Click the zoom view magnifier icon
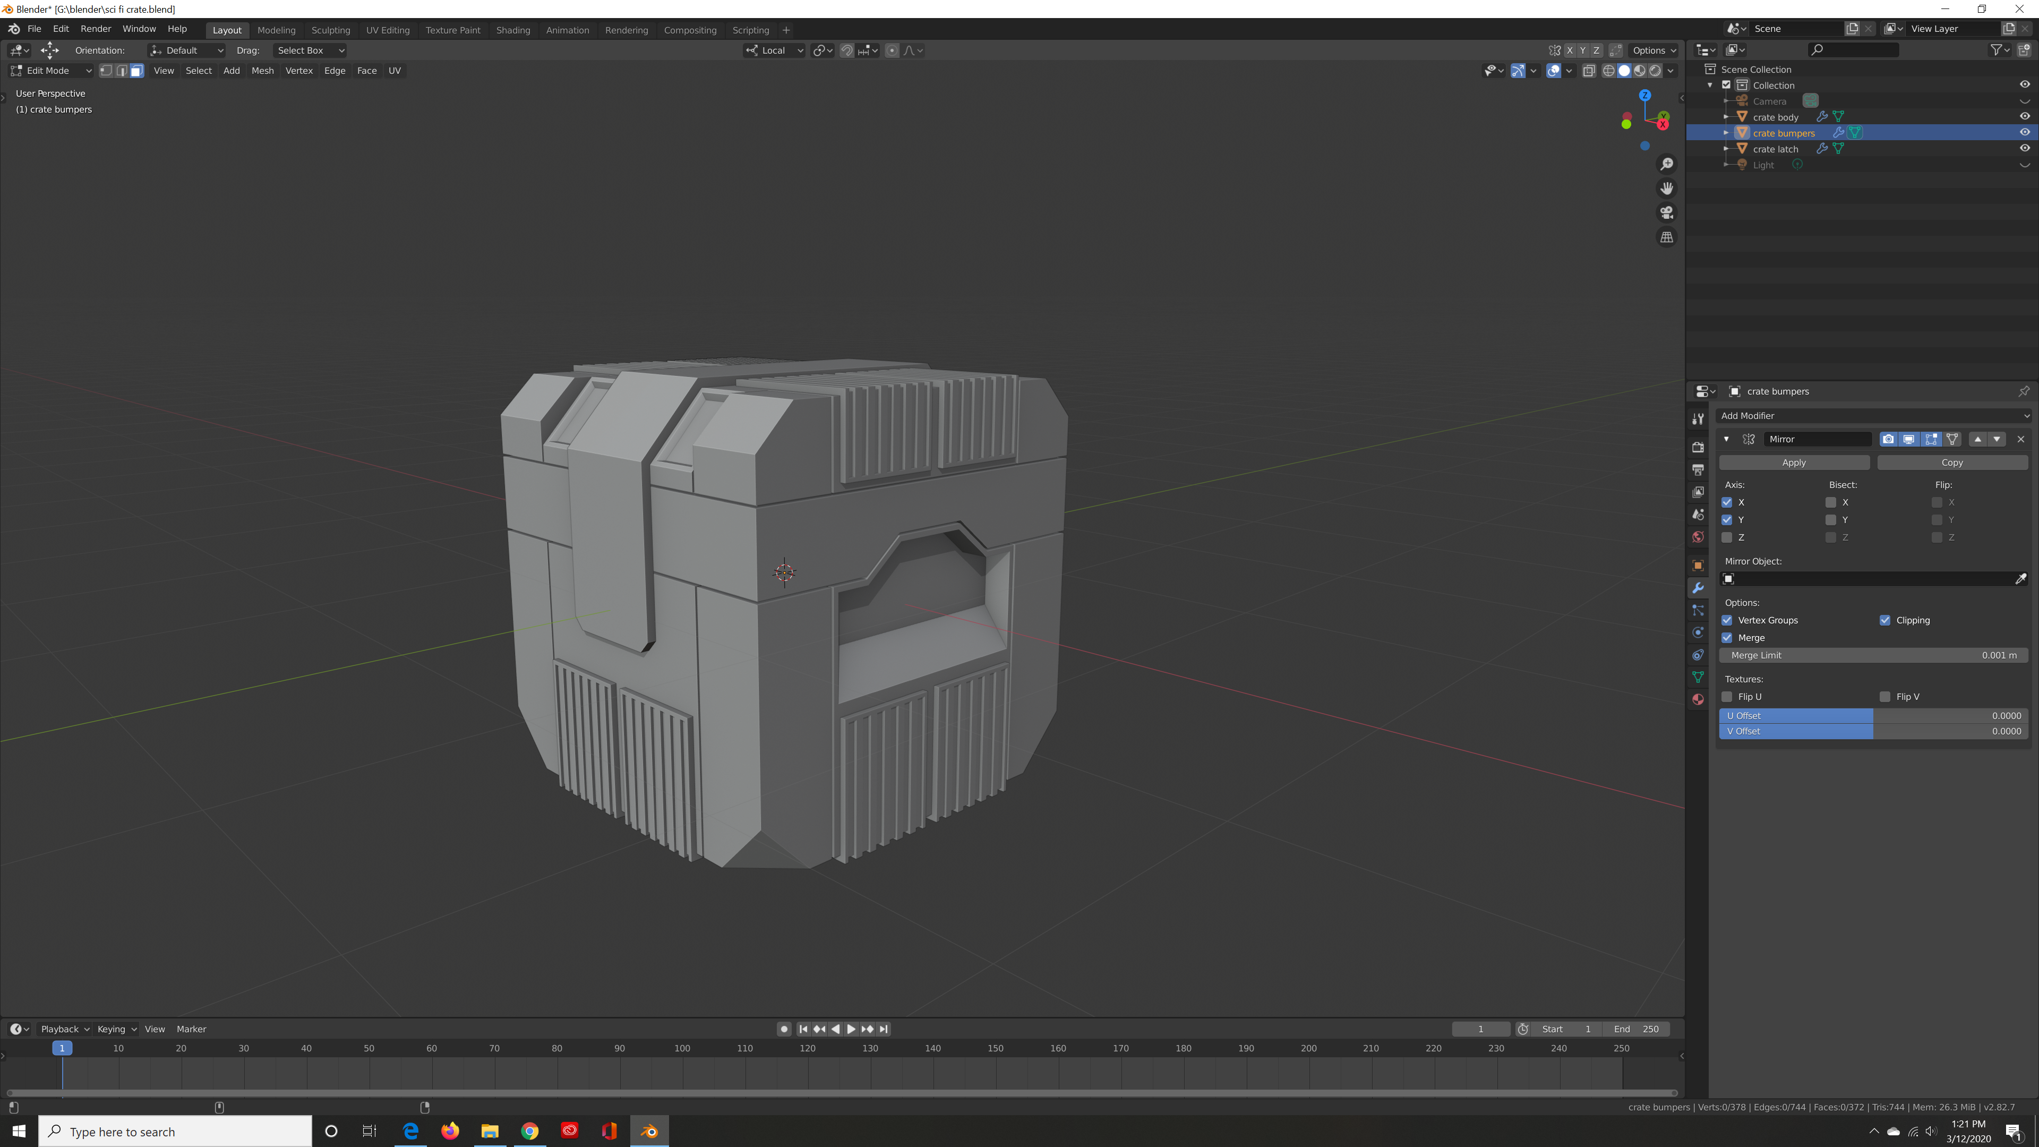The image size is (2039, 1147). [1666, 164]
